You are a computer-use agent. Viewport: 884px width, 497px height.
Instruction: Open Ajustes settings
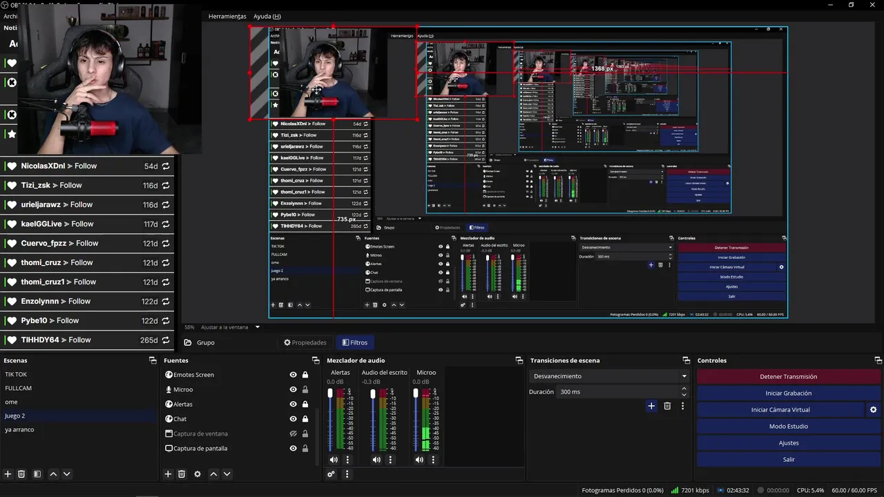(789, 442)
